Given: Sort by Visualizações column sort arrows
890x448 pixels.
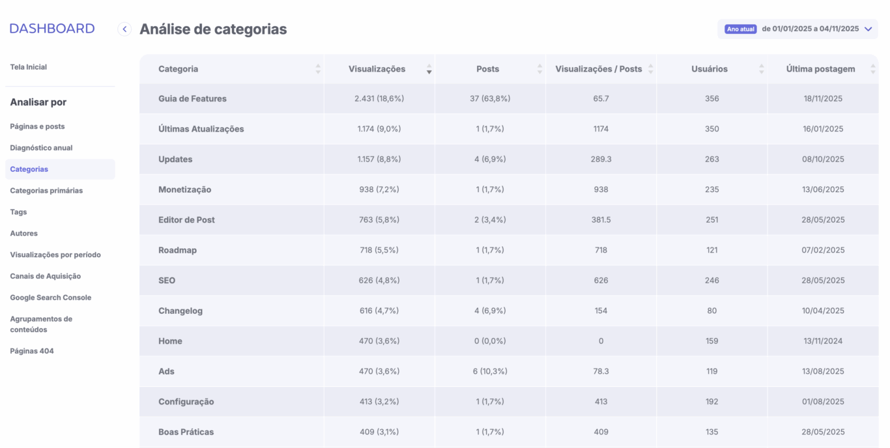Looking at the screenshot, I should tap(429, 69).
